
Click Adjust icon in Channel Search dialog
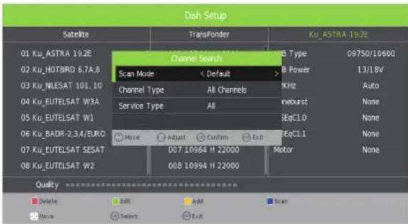(x=161, y=137)
